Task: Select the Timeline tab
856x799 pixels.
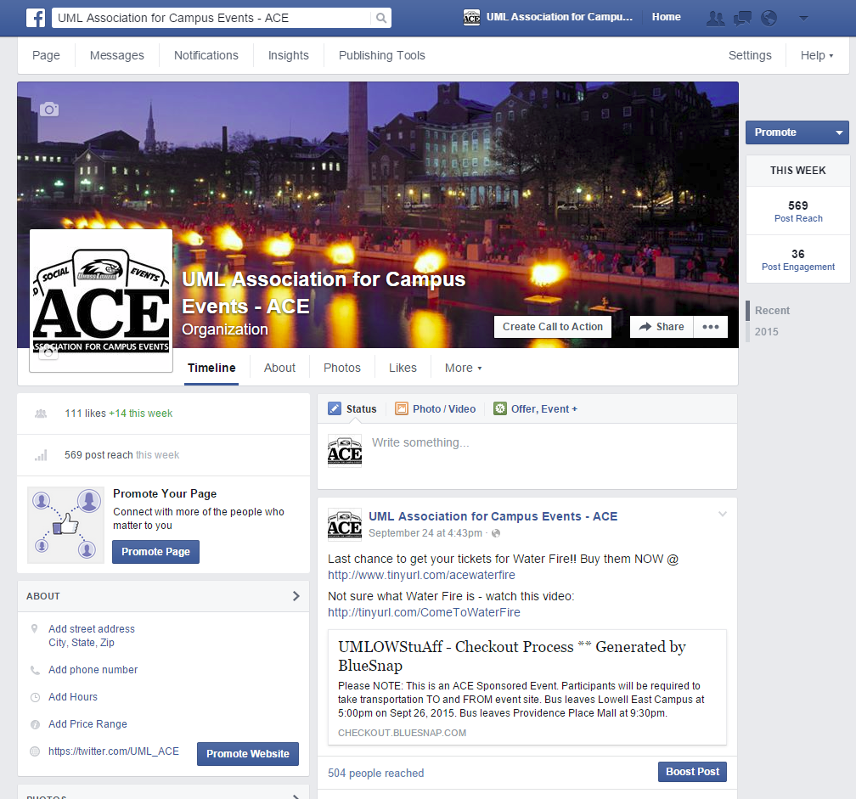Action: click(x=211, y=368)
